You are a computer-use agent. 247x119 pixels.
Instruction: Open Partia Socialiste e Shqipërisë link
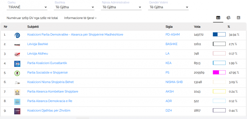[48, 73]
